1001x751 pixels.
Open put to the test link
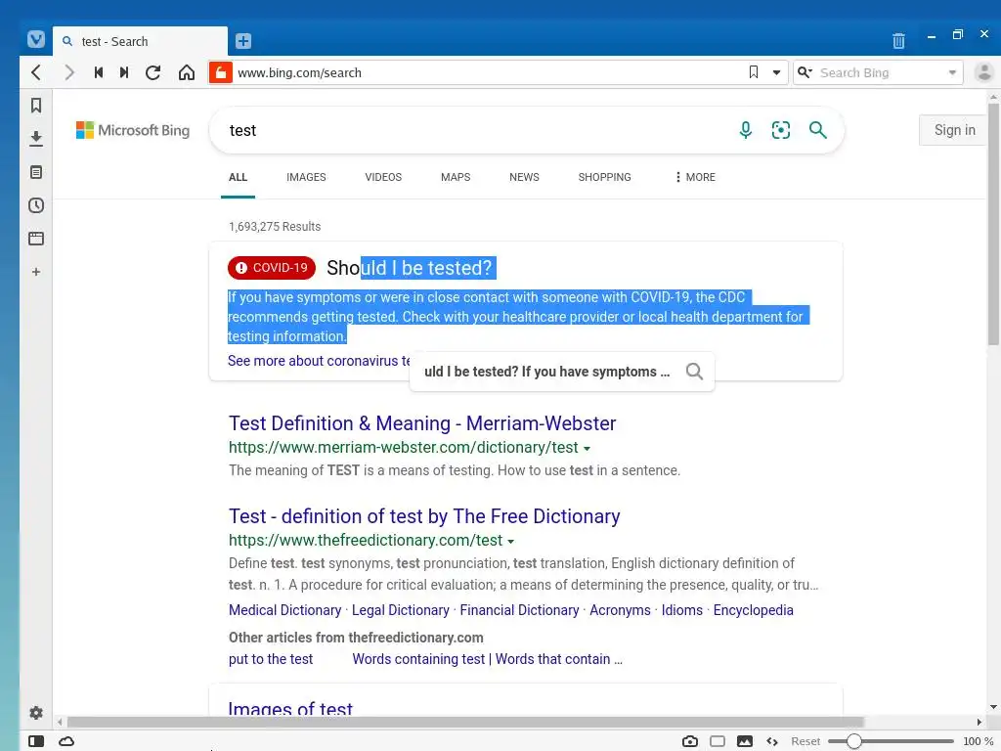point(271,659)
